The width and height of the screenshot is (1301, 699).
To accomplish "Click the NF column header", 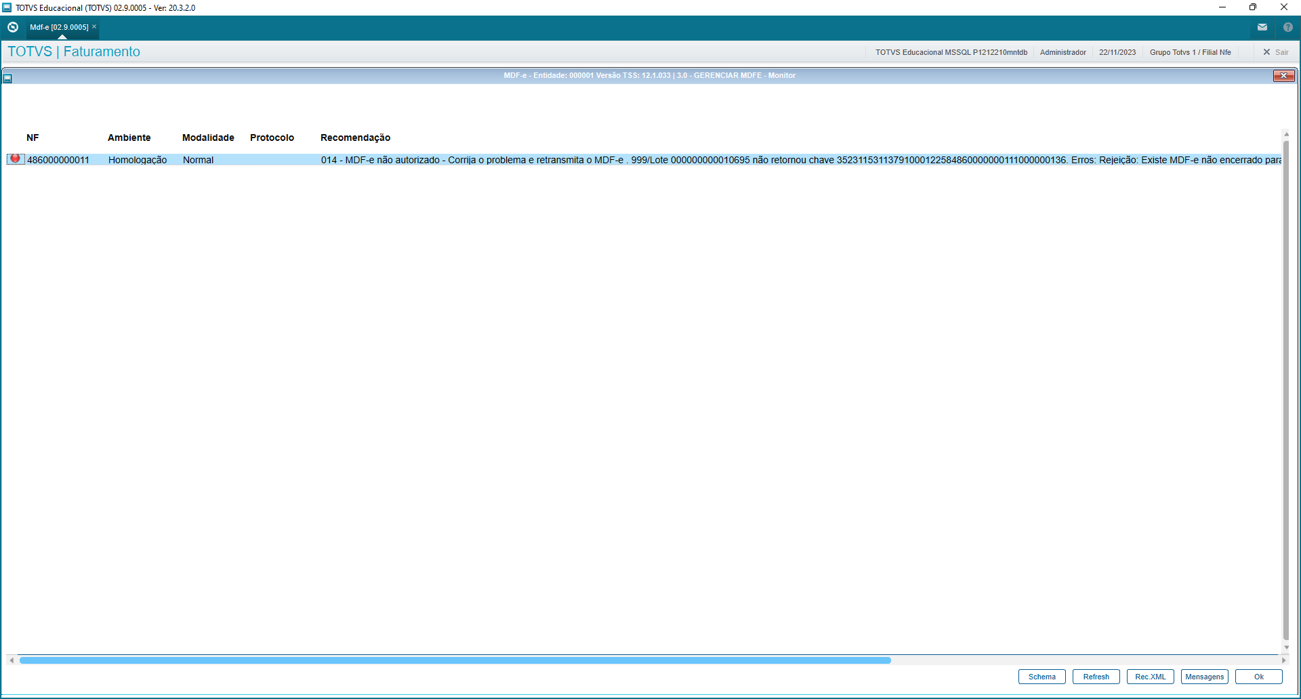I will [33, 137].
